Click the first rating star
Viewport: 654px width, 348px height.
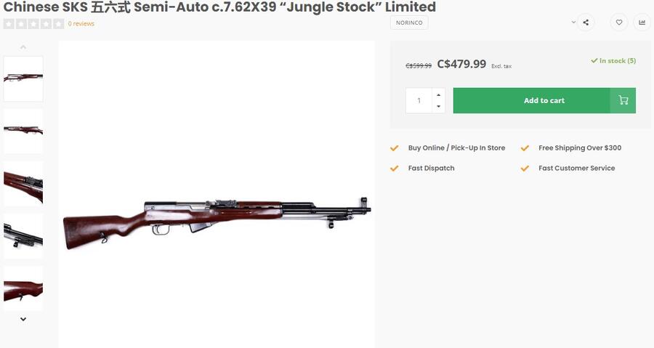tap(8, 24)
